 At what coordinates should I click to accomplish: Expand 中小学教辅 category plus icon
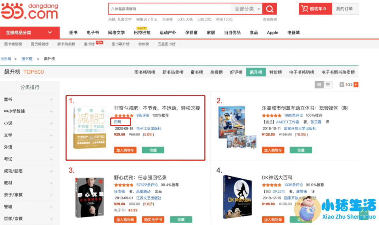pos(51,111)
